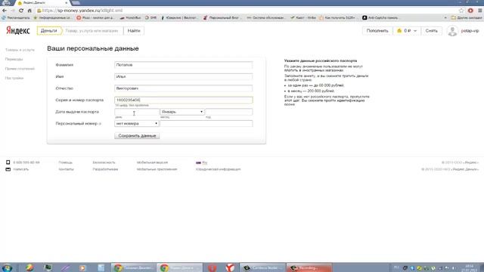
Task: Open Yandex browser icon in taskbar
Action: point(230,267)
